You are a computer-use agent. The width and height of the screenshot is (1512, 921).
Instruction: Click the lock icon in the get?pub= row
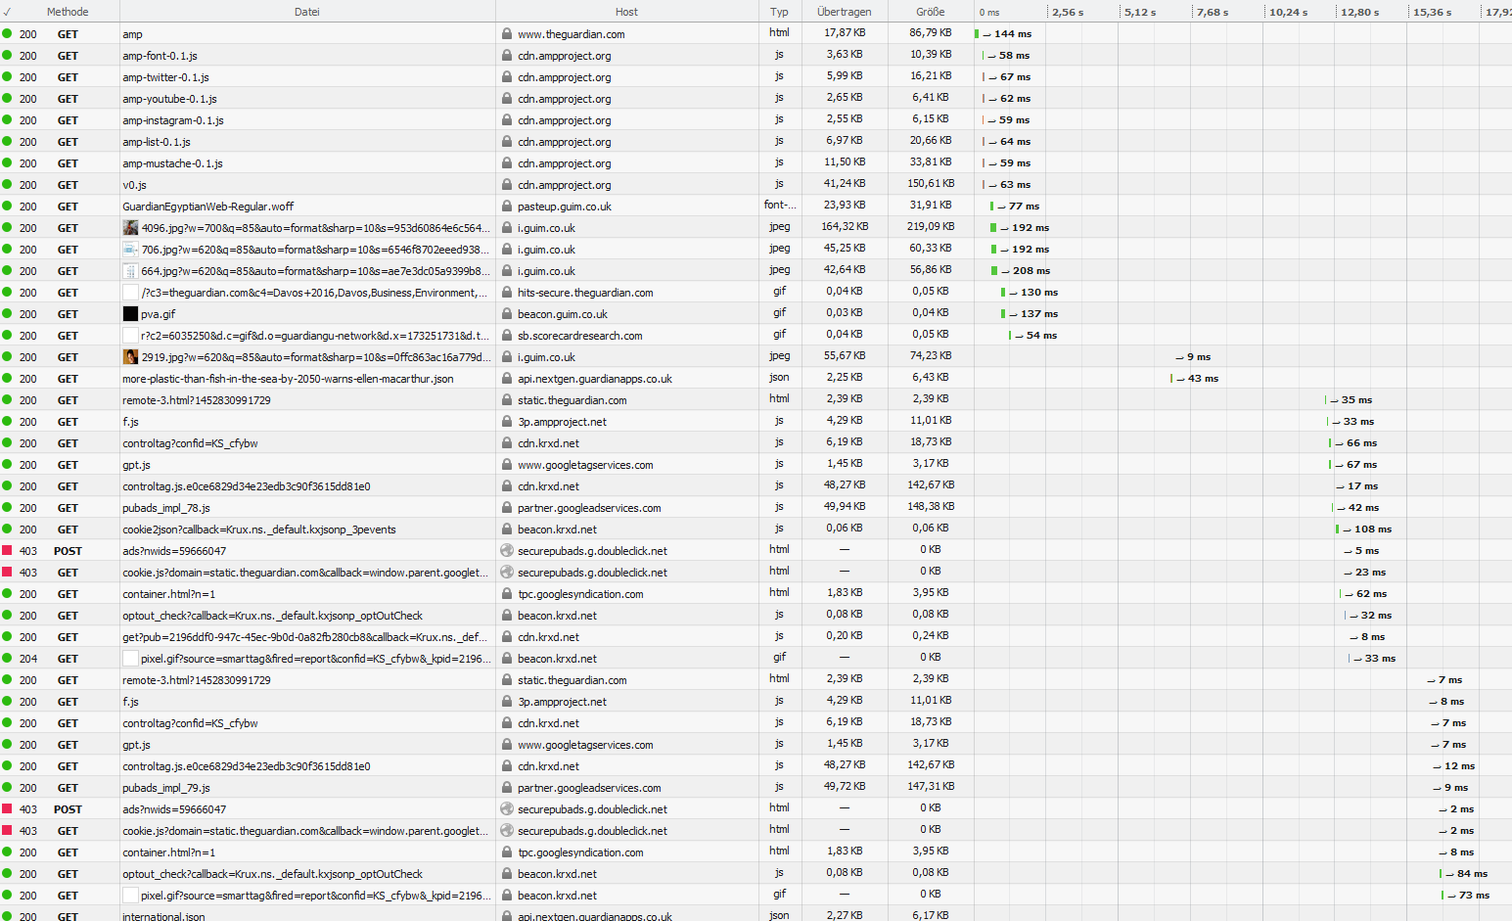coord(507,636)
